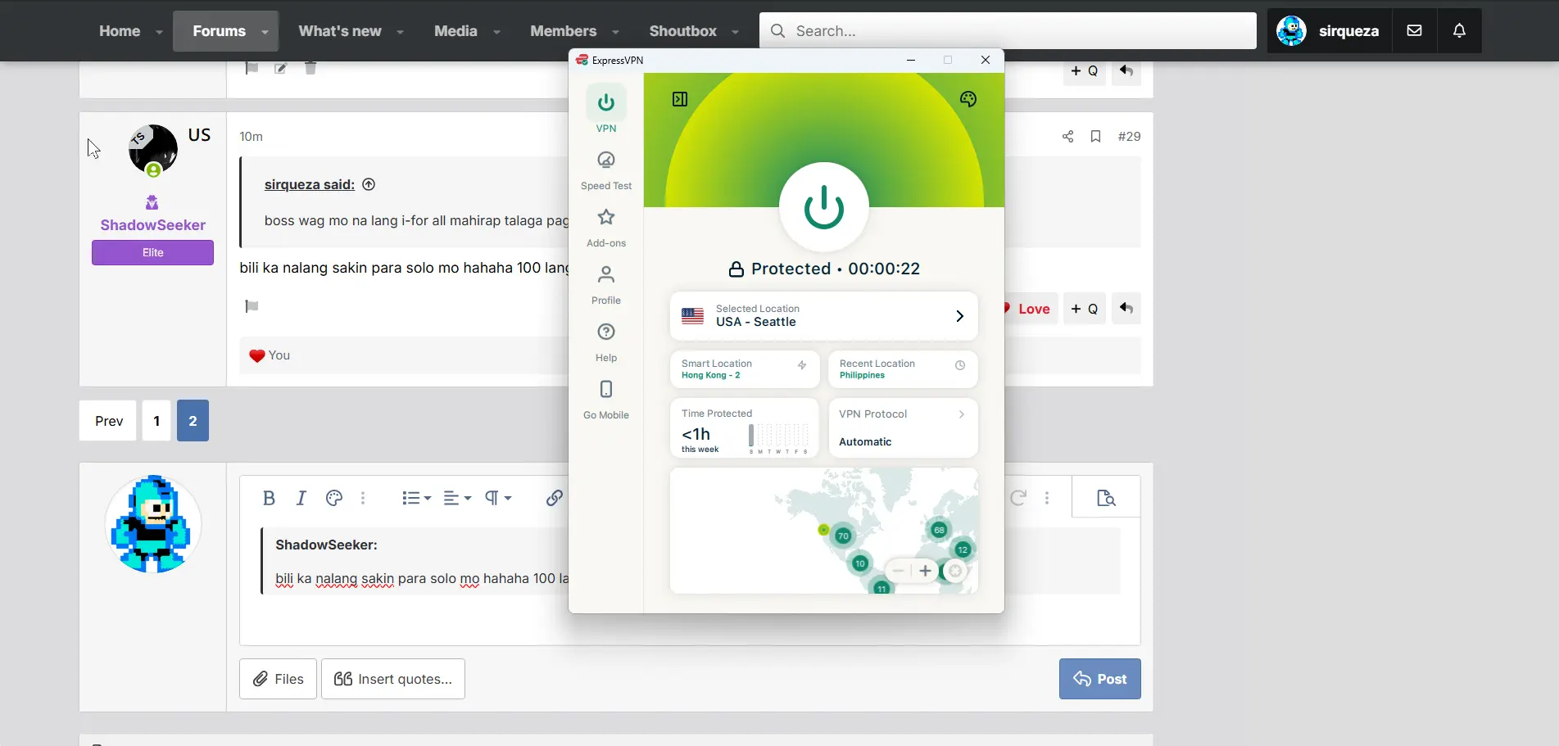Open the VPN Protocol settings card
The height and width of the screenshot is (746, 1559).
[903, 427]
